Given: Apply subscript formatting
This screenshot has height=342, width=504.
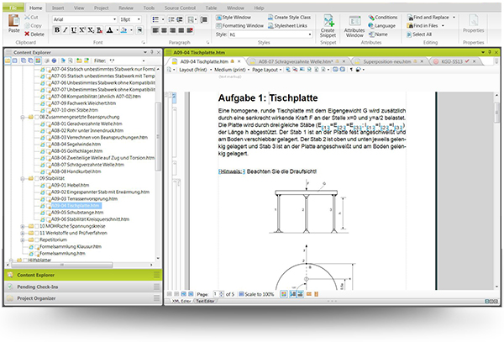Looking at the screenshot, I should coord(91,30).
